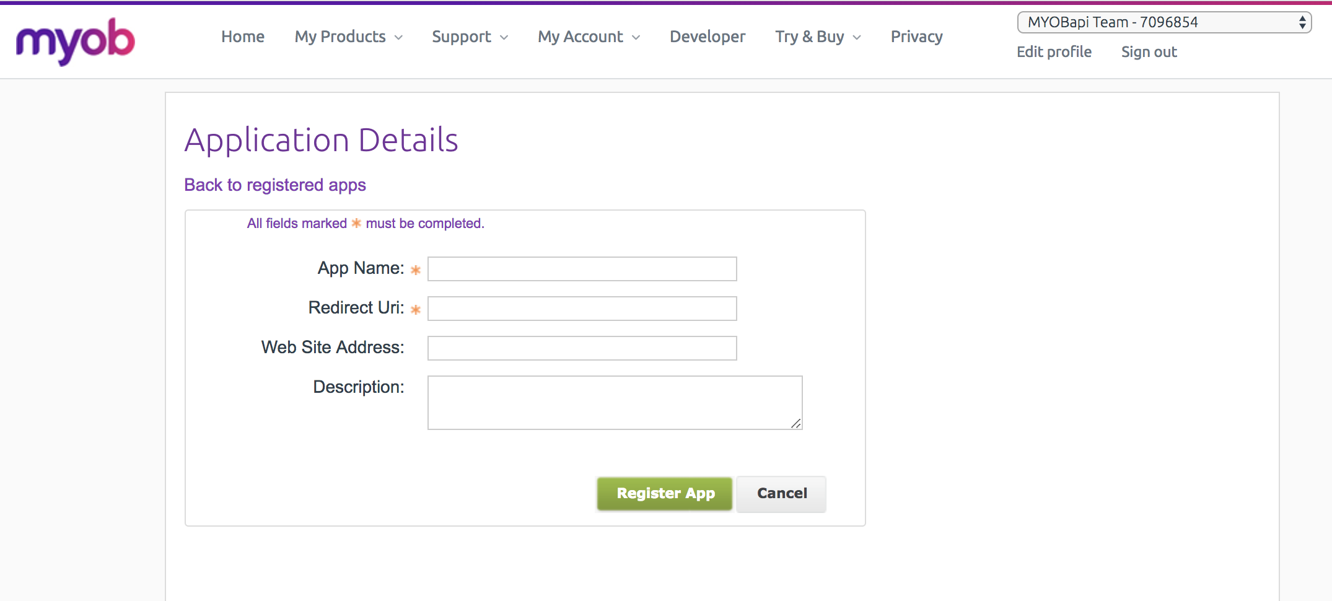Click the MYOB logo
The image size is (1332, 601).
[x=75, y=40]
